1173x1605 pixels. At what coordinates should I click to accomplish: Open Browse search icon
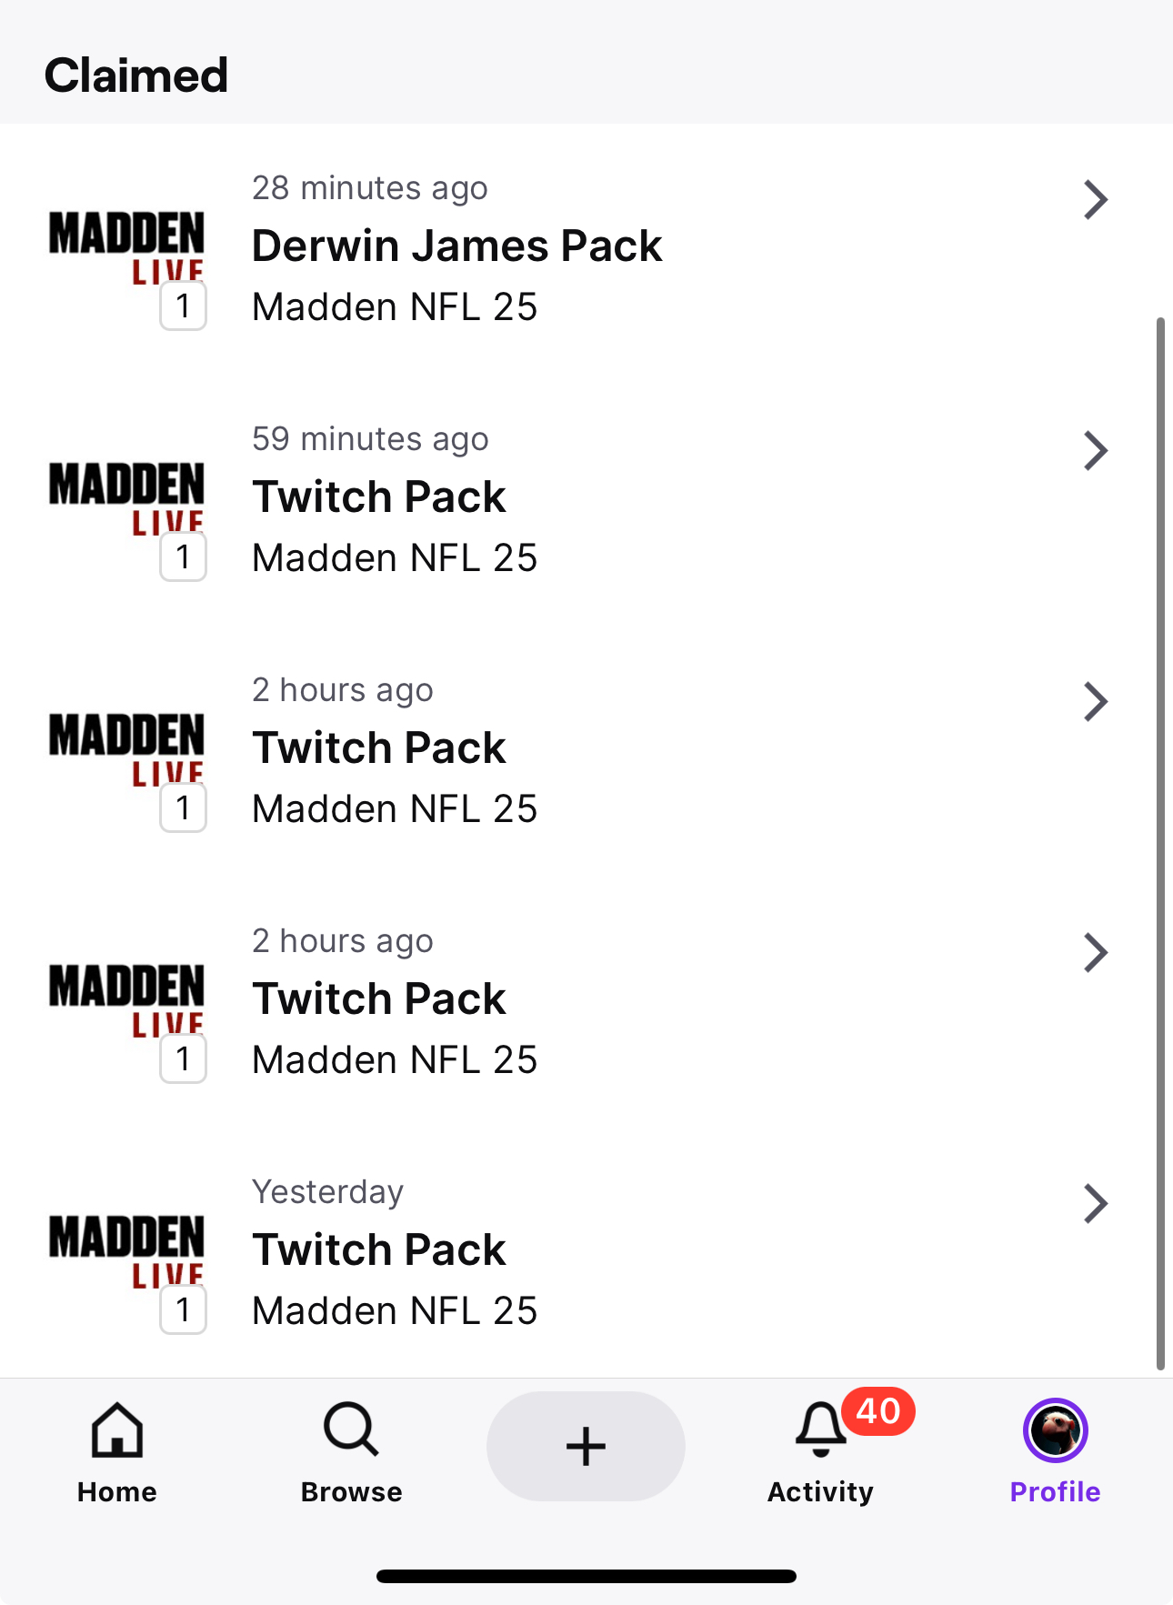click(x=351, y=1430)
